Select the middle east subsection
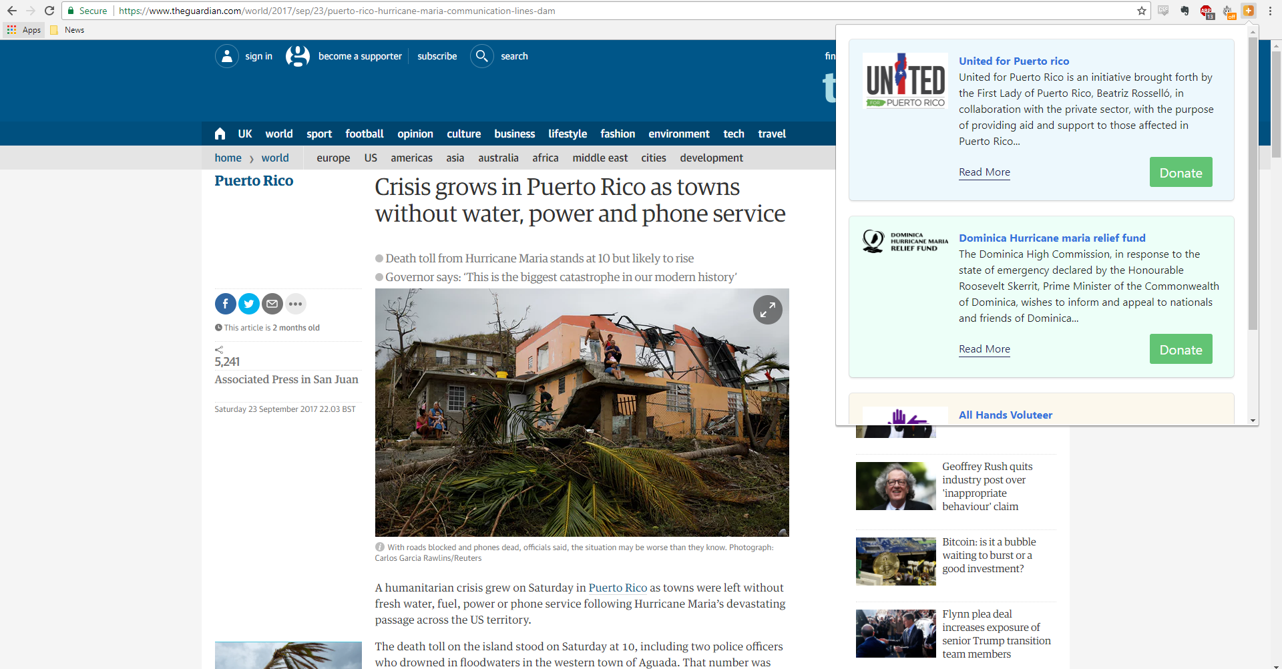Viewport: 1282px width, 669px height. coord(600,158)
